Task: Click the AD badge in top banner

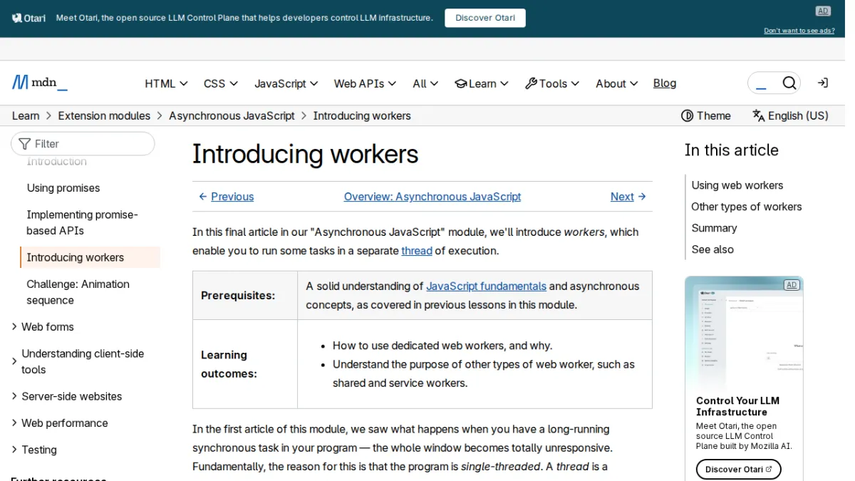Action: coord(823,11)
